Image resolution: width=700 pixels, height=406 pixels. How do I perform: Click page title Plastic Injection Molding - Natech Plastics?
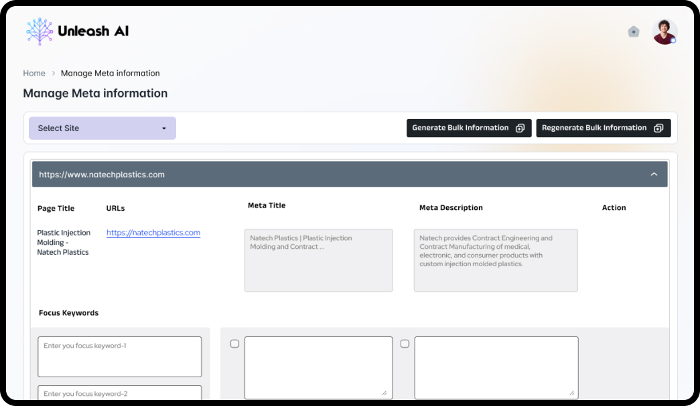point(64,242)
